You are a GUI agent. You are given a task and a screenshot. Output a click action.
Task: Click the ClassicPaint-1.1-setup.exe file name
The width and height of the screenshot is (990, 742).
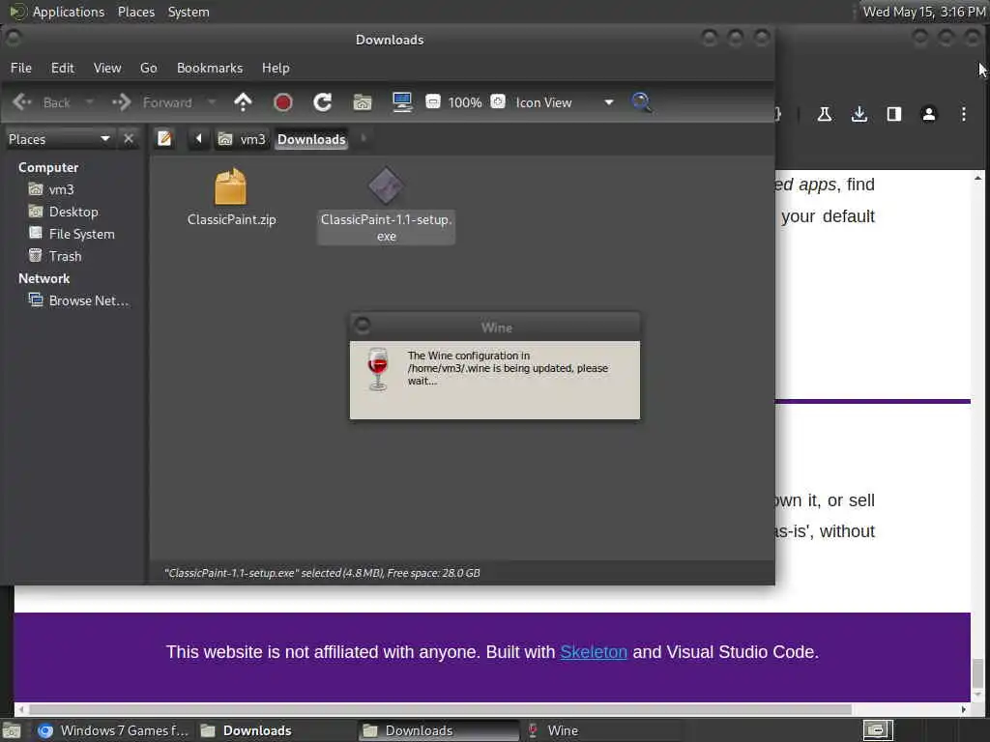point(387,228)
